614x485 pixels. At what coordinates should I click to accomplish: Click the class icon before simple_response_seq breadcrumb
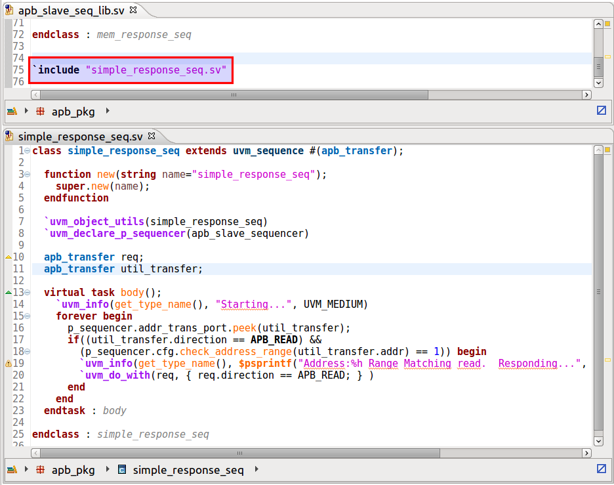click(x=122, y=470)
